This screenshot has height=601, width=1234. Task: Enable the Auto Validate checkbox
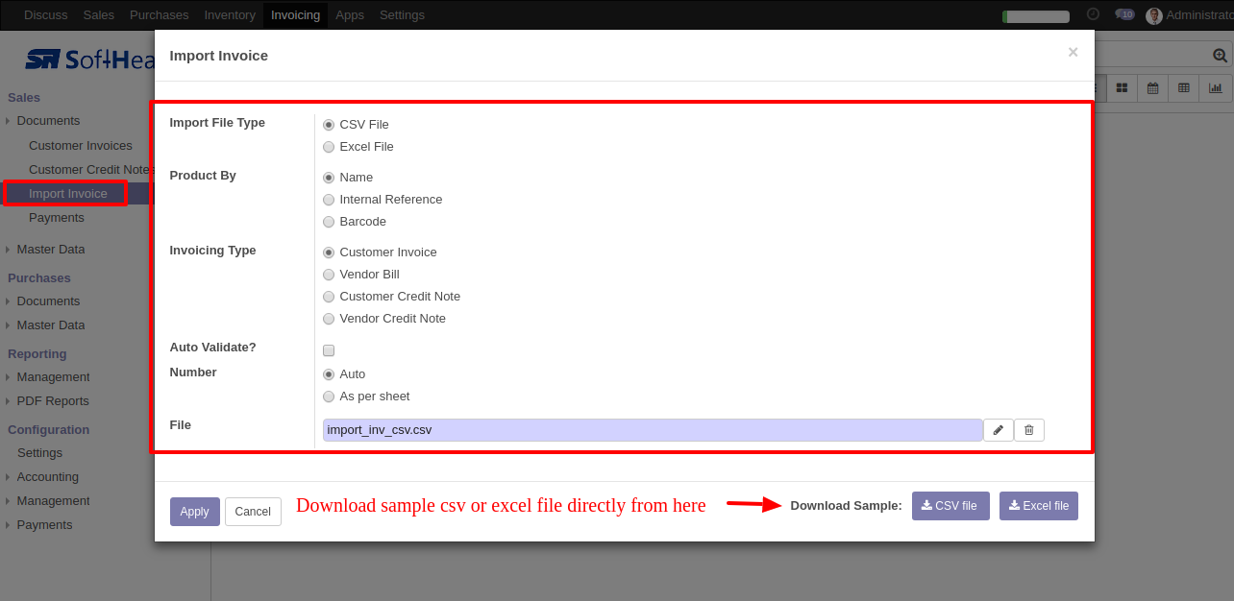pos(329,350)
